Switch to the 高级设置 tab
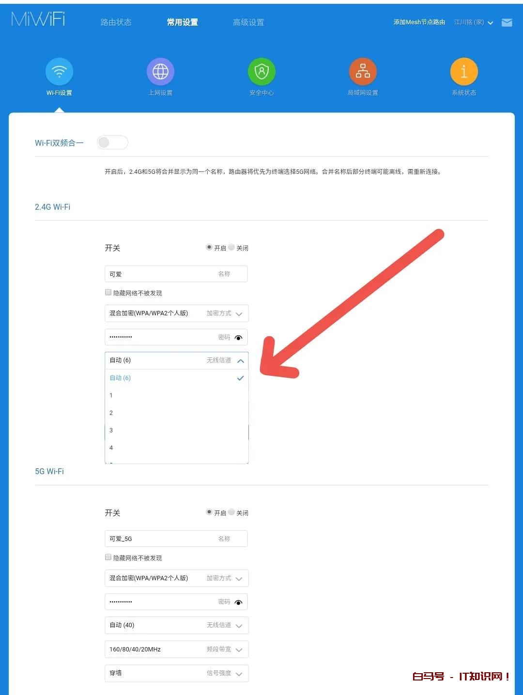 [247, 22]
